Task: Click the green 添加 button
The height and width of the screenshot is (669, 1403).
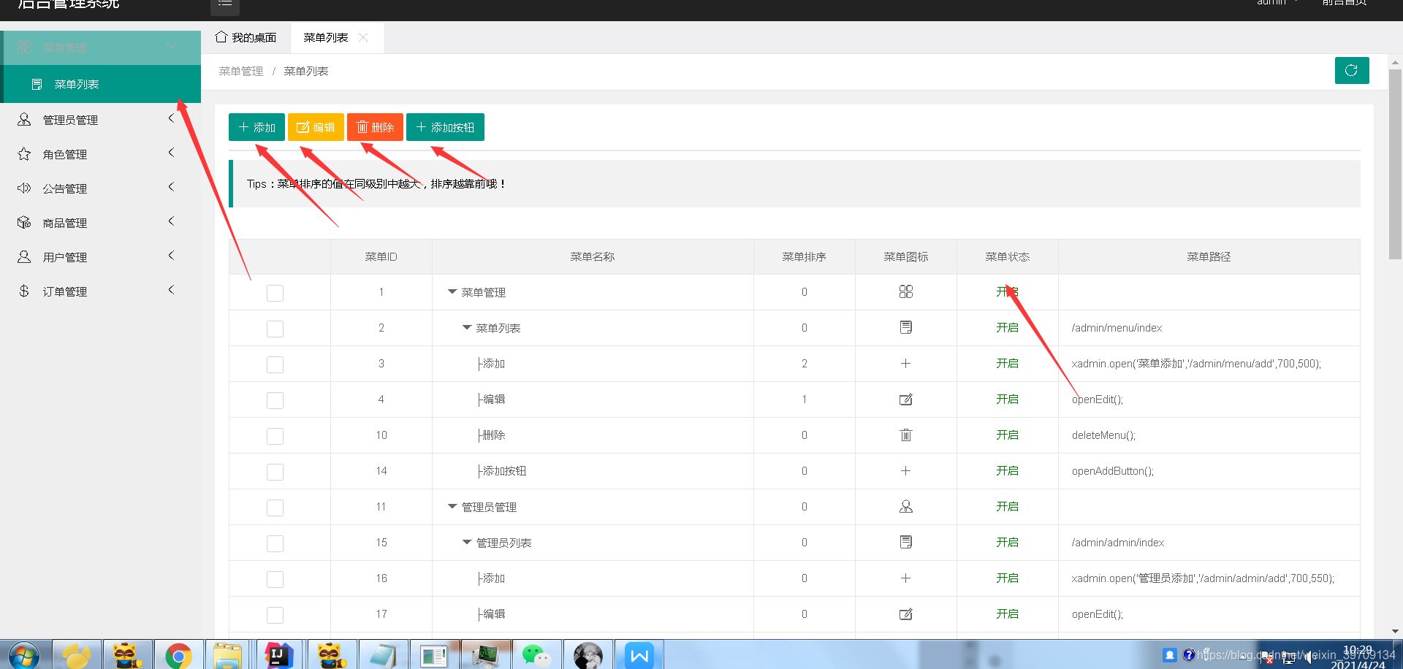Action: 256,127
